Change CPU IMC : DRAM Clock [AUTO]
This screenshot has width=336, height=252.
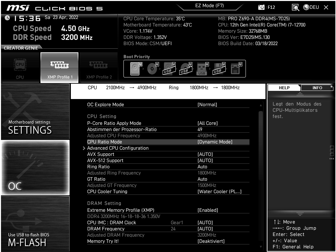tap(168, 223)
